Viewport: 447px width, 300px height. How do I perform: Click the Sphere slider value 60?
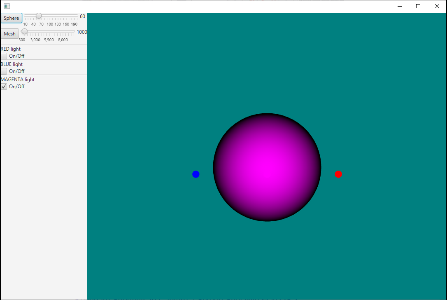pyautogui.click(x=82, y=16)
